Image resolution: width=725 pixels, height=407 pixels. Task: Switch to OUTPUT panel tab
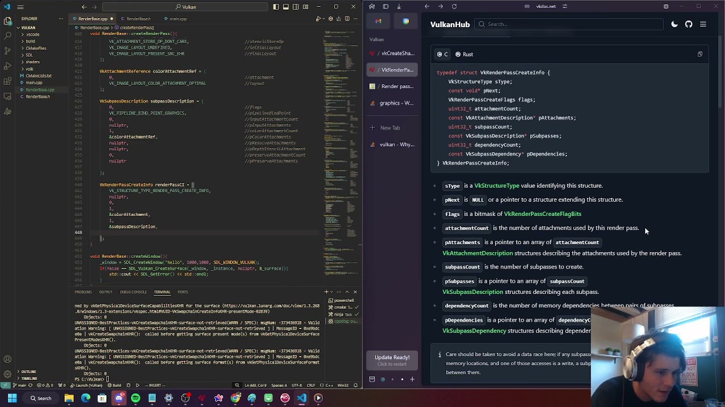pyautogui.click(x=105, y=292)
